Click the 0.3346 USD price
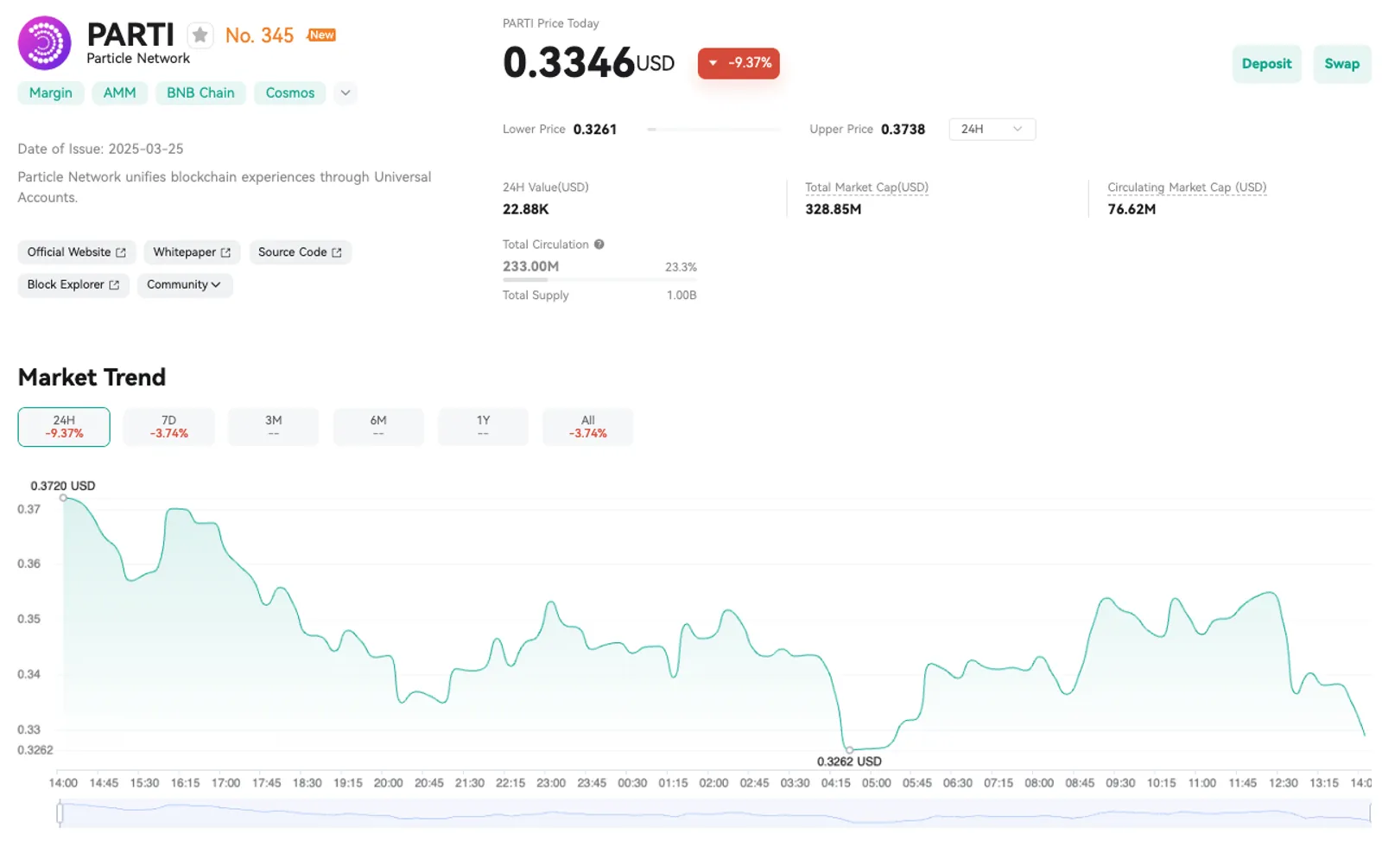Image resolution: width=1382 pixels, height=841 pixels. [588, 62]
